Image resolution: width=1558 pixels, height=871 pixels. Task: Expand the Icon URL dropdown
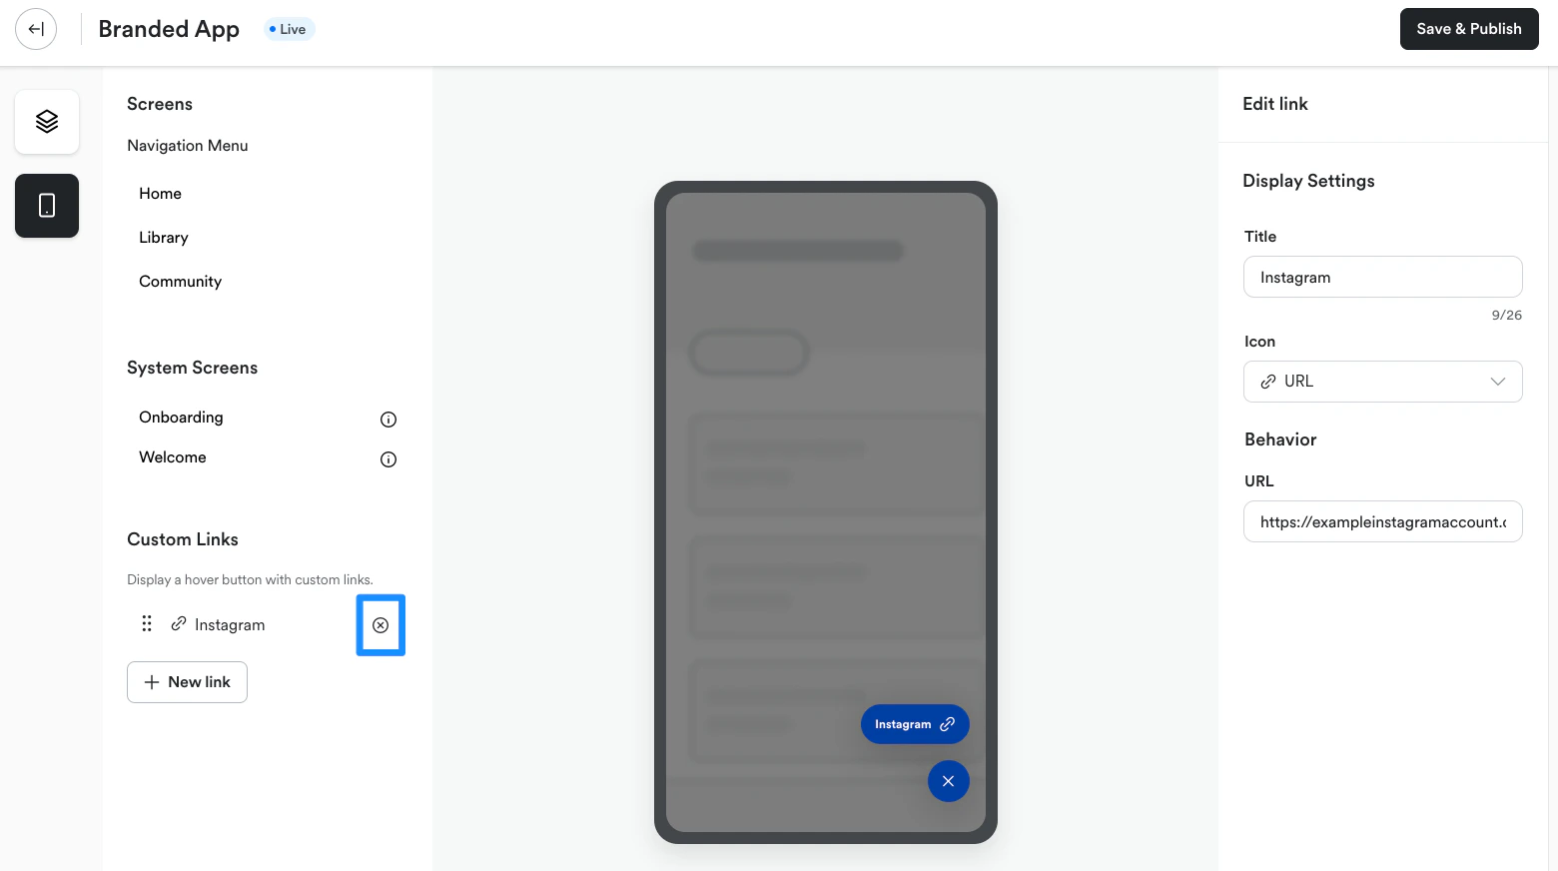coord(1383,382)
